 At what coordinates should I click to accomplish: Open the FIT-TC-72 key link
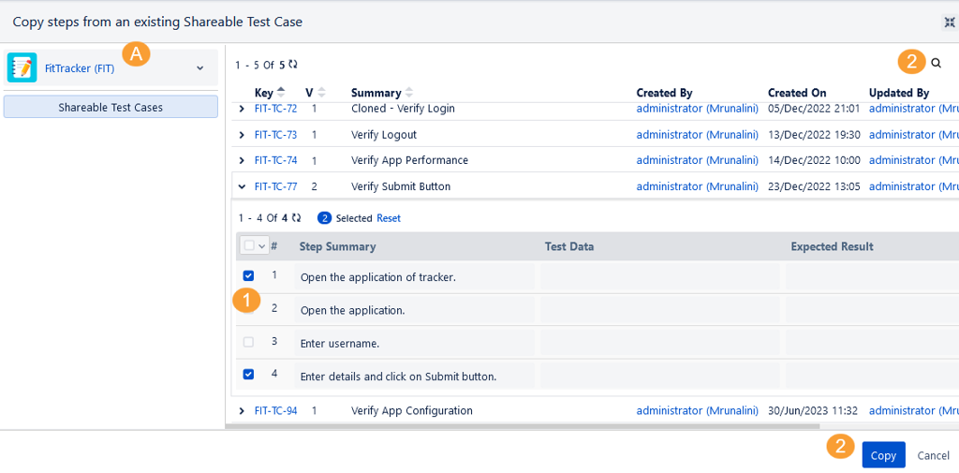pyautogui.click(x=276, y=109)
